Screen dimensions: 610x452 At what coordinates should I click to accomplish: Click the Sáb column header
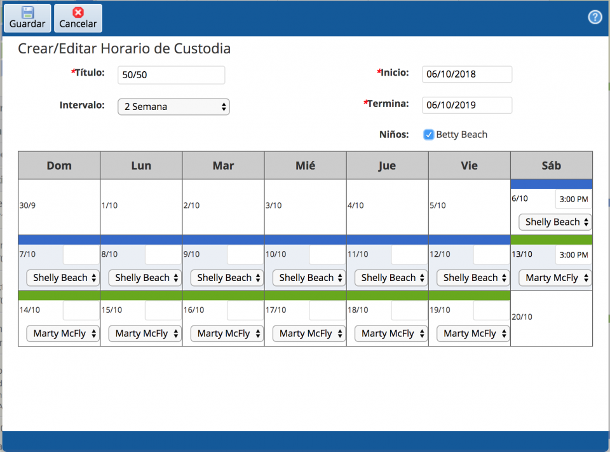552,165
